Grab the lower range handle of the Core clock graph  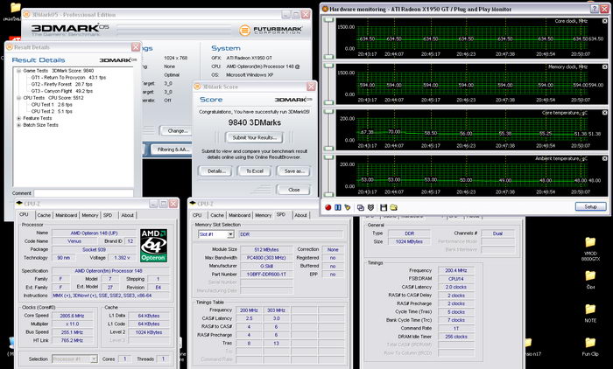point(329,57)
